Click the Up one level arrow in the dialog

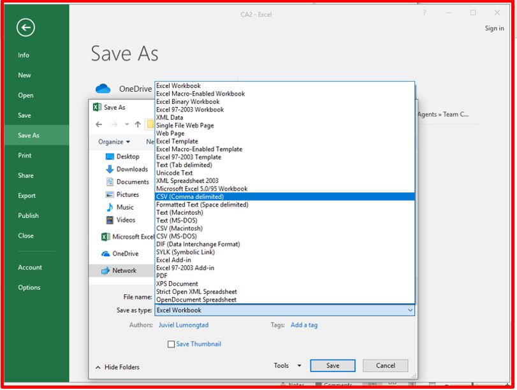[138, 124]
